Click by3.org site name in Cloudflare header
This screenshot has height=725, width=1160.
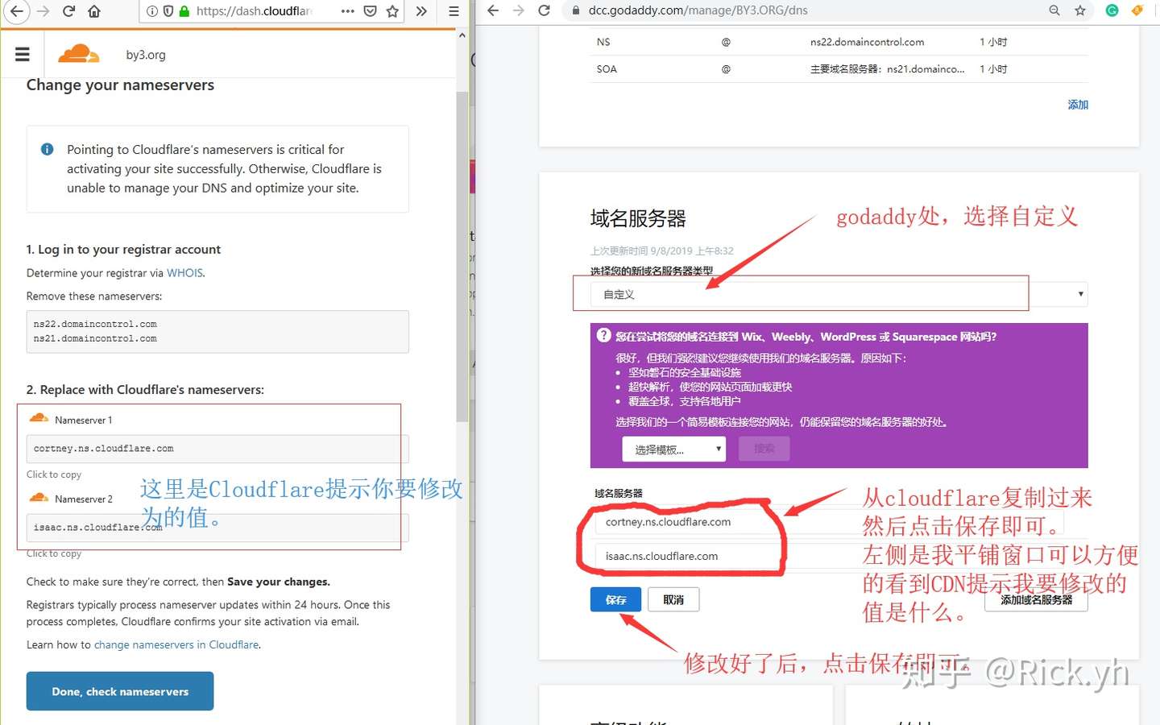coord(146,55)
